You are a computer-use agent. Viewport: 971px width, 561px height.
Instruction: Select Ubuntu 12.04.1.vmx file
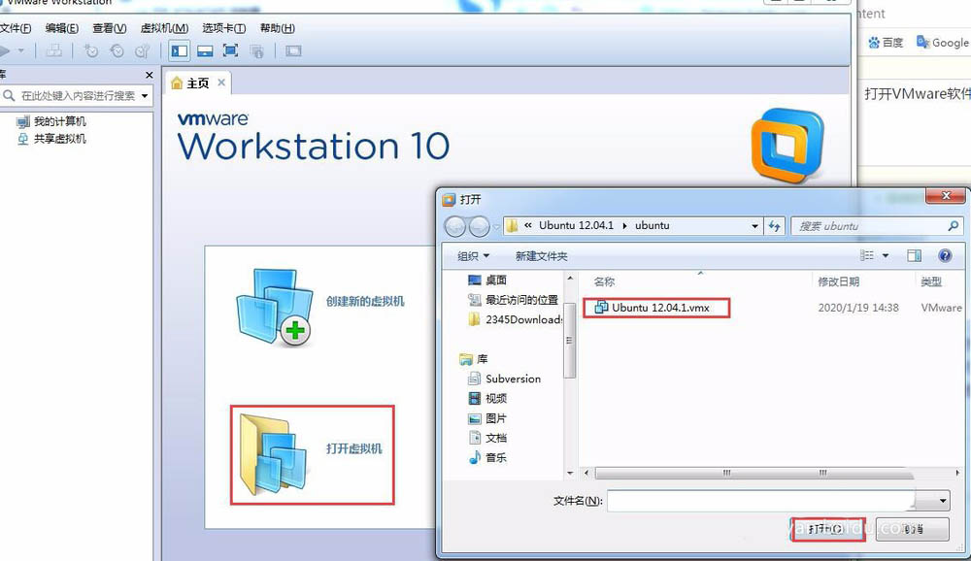[x=653, y=307]
